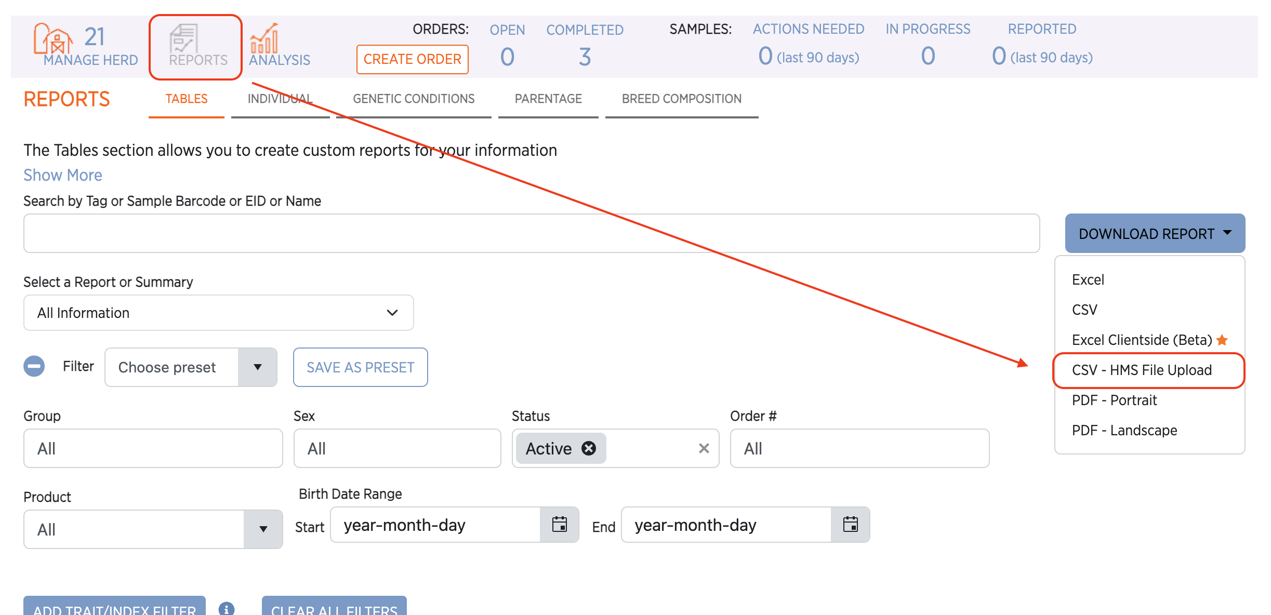Screen dimensions: 1271x615
Task: Expand All Information report dropdown
Action: pos(218,313)
